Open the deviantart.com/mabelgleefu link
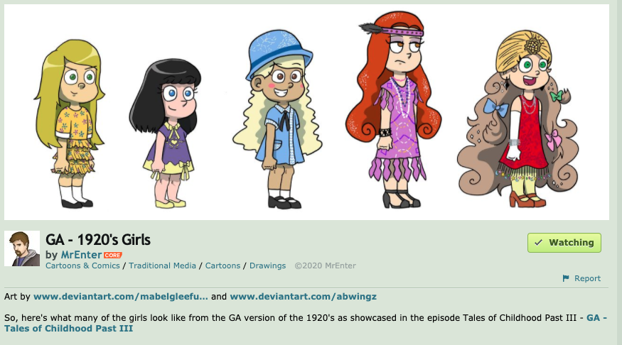 (121, 296)
